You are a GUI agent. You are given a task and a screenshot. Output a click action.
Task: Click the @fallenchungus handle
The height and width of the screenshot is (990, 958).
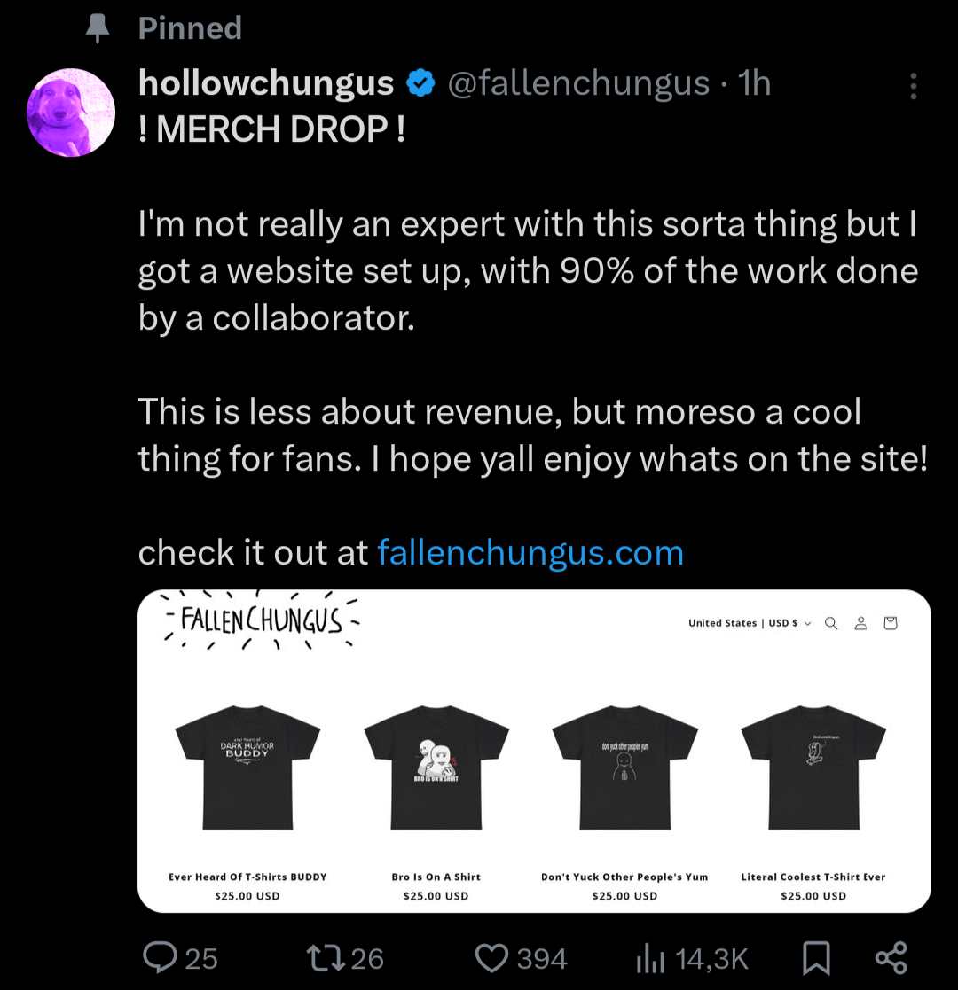[x=579, y=83]
